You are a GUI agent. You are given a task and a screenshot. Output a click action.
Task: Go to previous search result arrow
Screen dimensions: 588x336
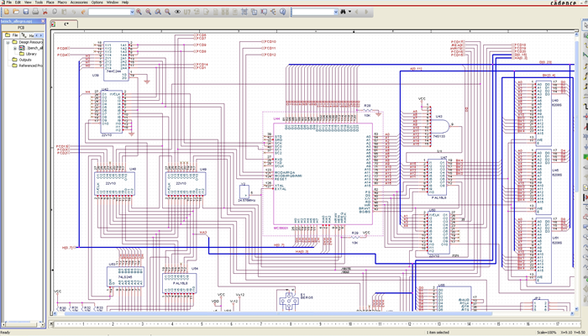click(x=357, y=12)
